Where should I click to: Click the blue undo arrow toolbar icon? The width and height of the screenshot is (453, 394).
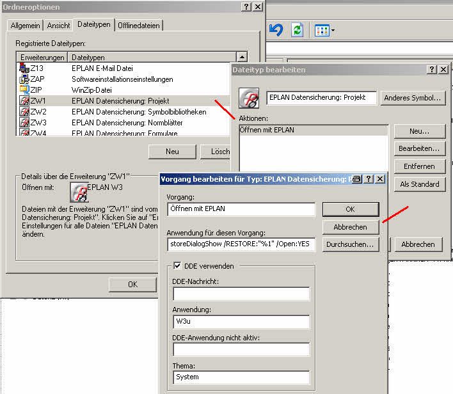coord(276,30)
